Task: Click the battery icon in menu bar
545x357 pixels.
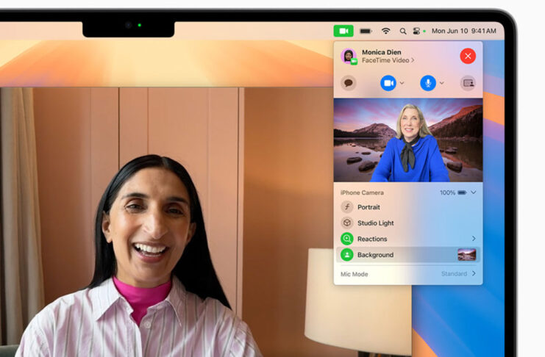Action: pos(366,32)
